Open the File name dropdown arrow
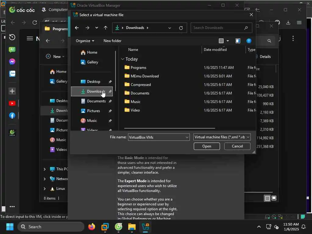 [187, 137]
